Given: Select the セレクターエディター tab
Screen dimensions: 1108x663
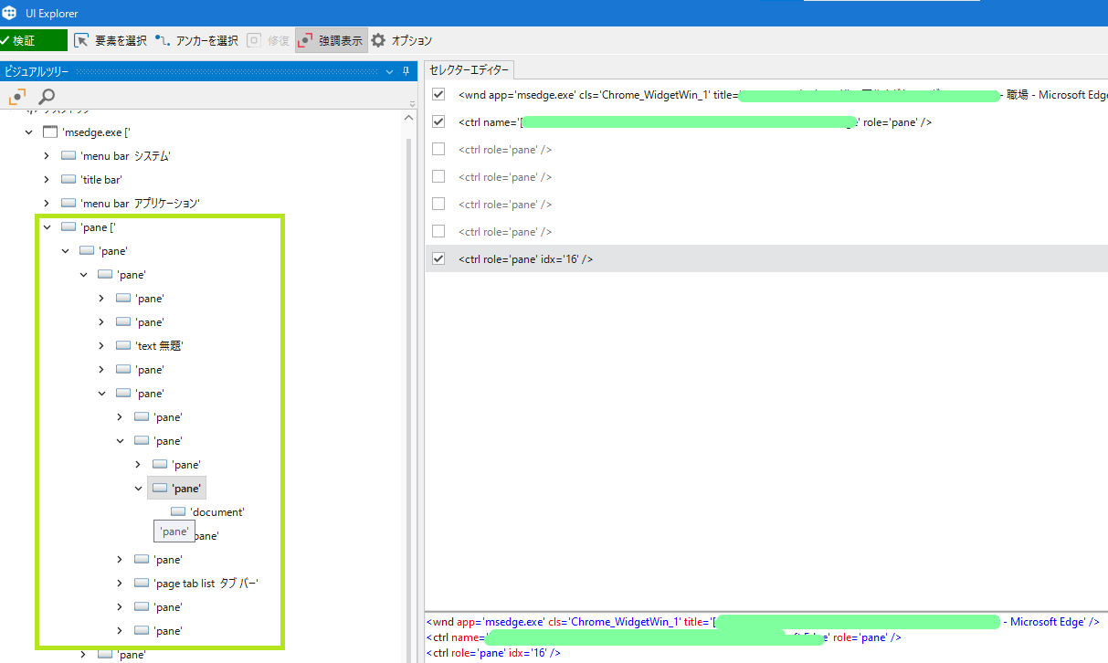Looking at the screenshot, I should 469,70.
